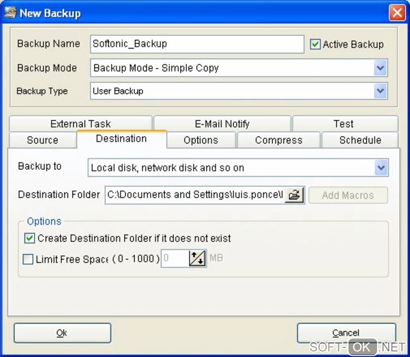Uncheck Create Destination Folder if it does not exist
Screen dimensions: 410x357
coord(29,238)
